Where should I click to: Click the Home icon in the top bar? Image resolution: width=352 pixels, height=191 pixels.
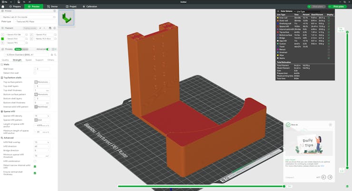tap(3, 7)
